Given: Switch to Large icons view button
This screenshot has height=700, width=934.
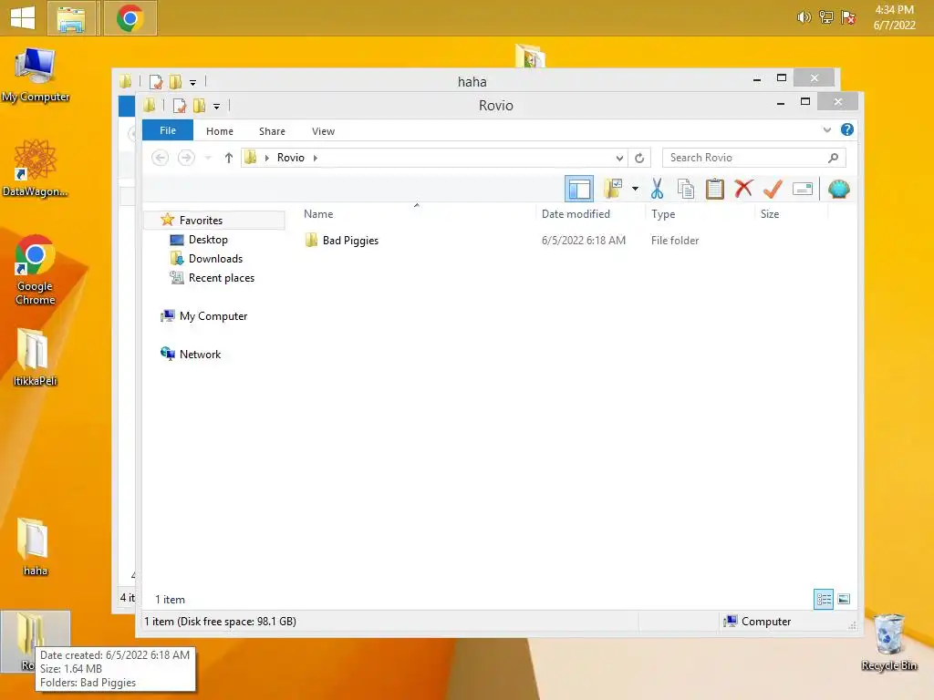Looking at the screenshot, I should click(844, 599).
